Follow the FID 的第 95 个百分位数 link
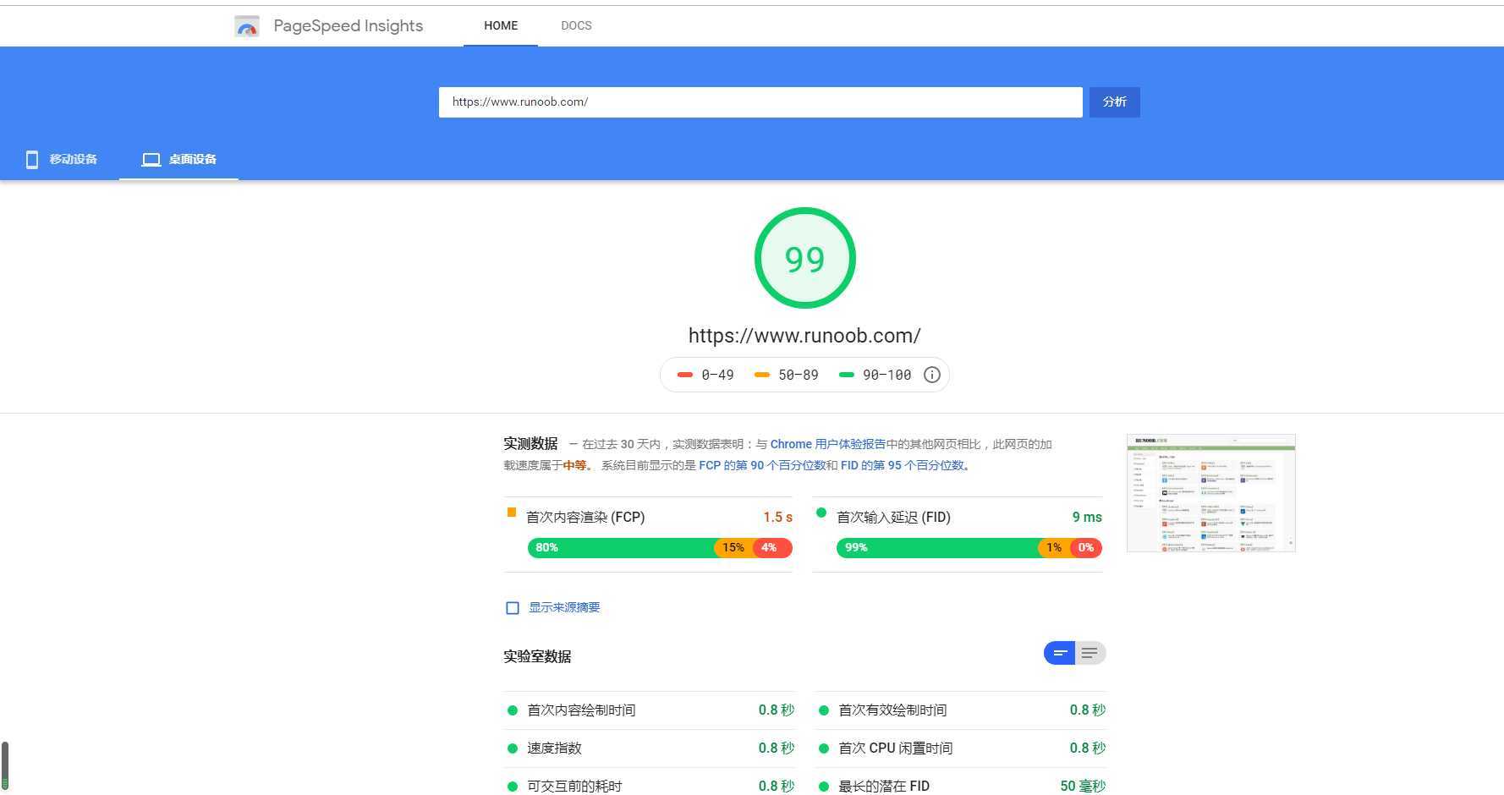This screenshot has width=1504, height=795. click(x=903, y=465)
